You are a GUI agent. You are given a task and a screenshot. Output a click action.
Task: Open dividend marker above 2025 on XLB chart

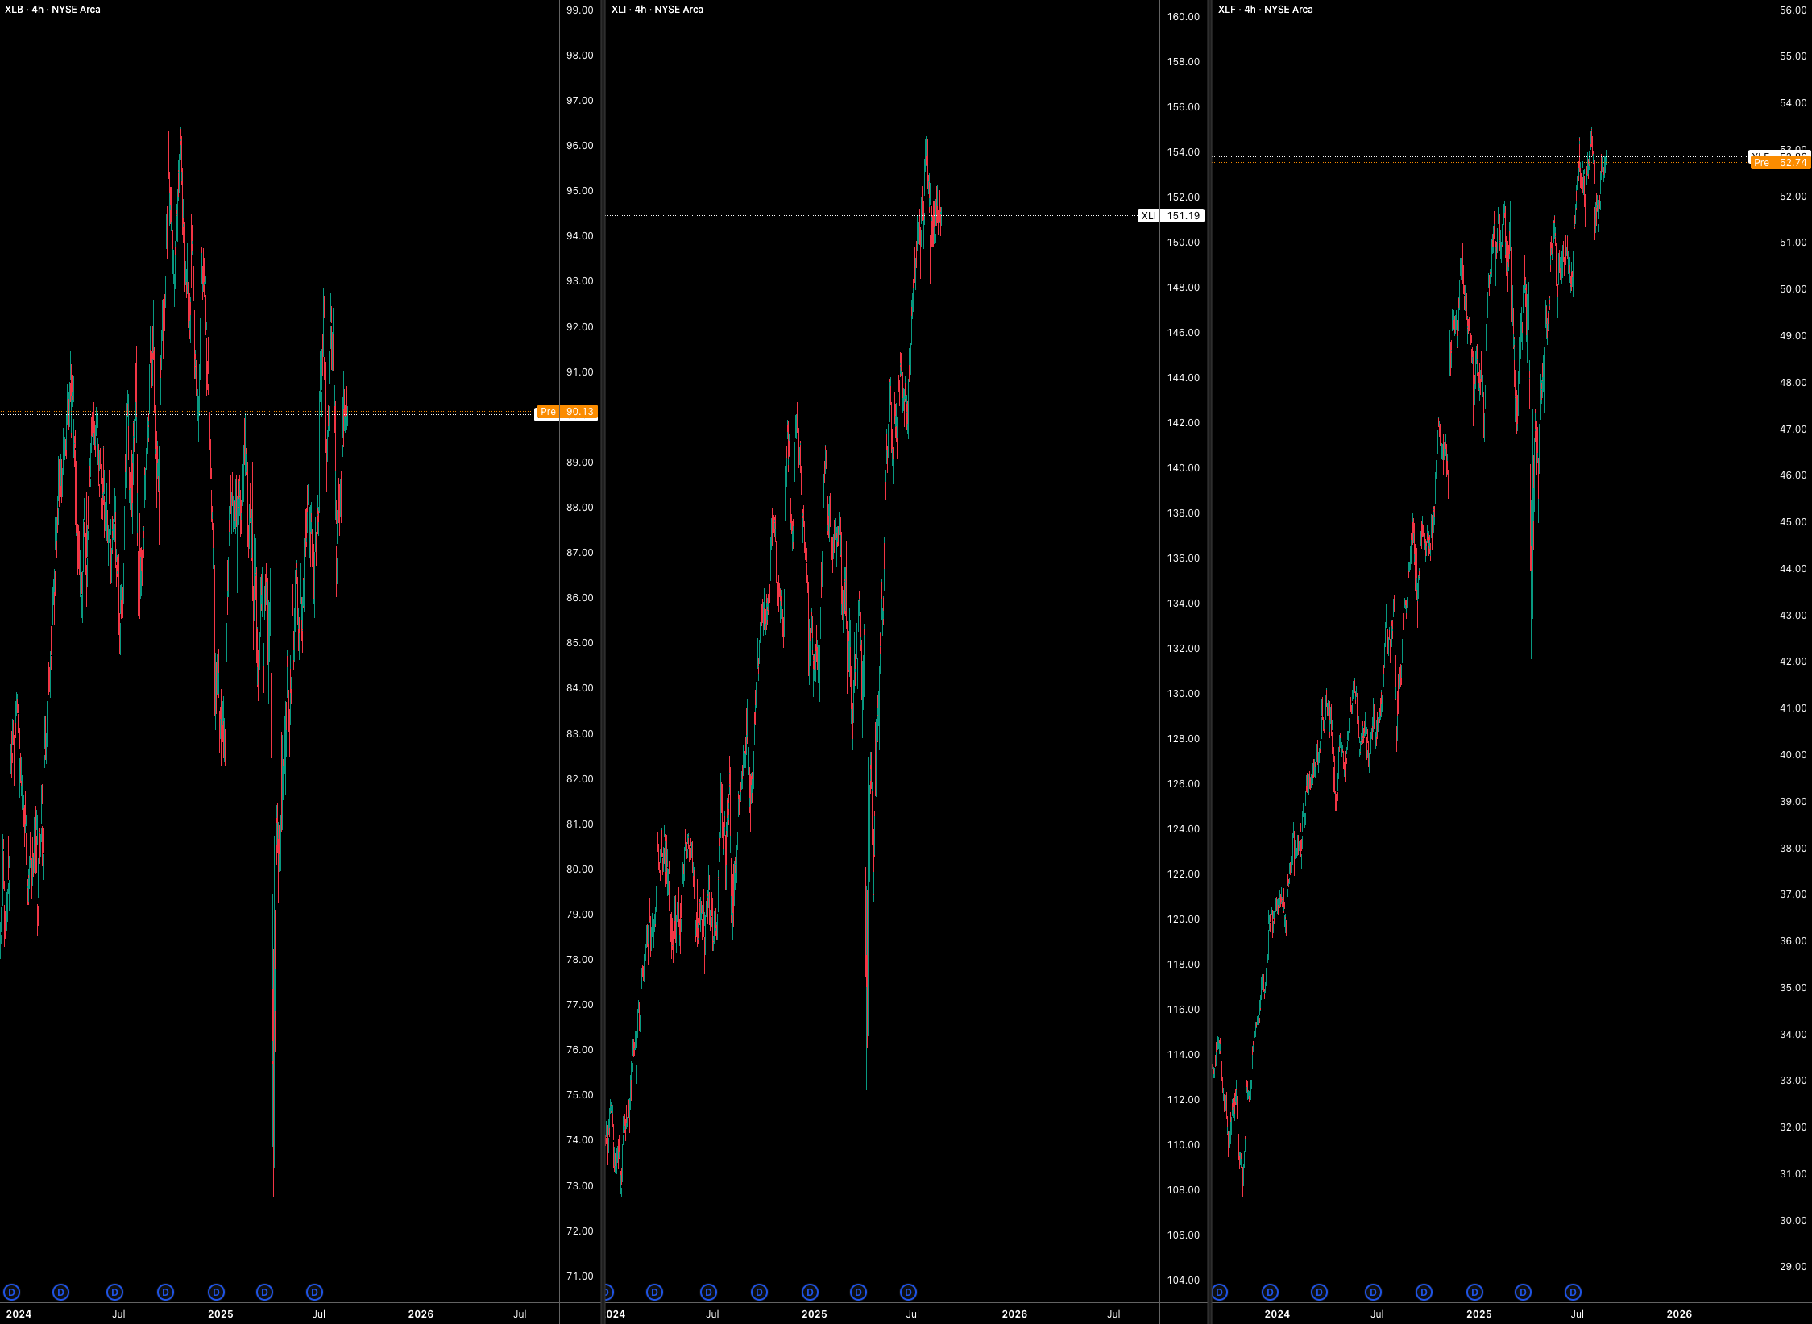216,1292
